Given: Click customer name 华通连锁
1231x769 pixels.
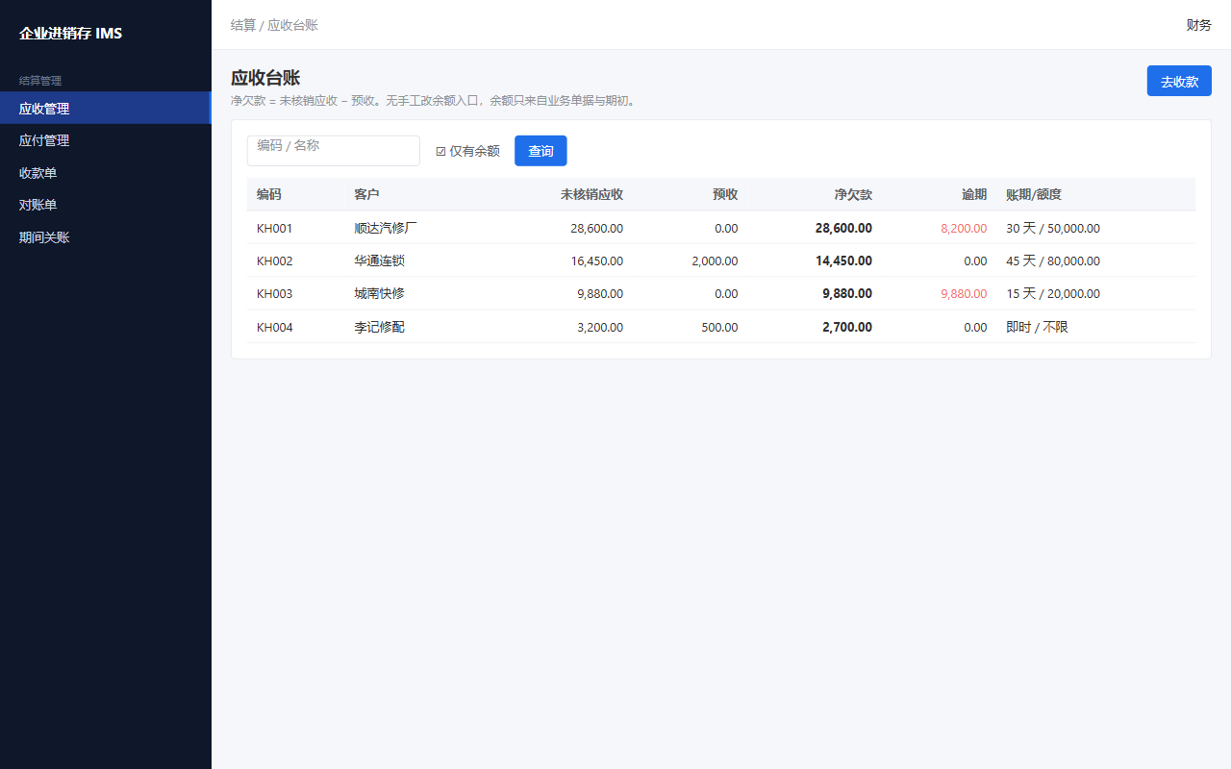Looking at the screenshot, I should click(x=379, y=261).
